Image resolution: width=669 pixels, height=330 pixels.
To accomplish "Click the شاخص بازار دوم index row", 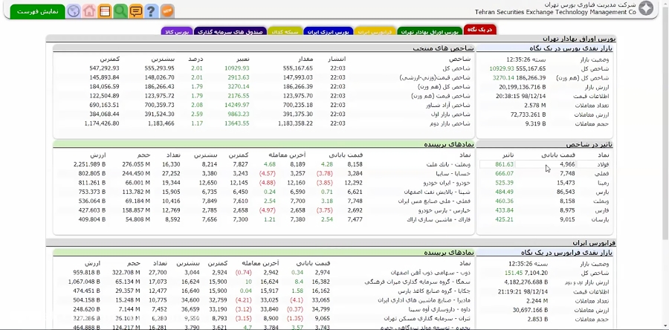I will click(263, 123).
